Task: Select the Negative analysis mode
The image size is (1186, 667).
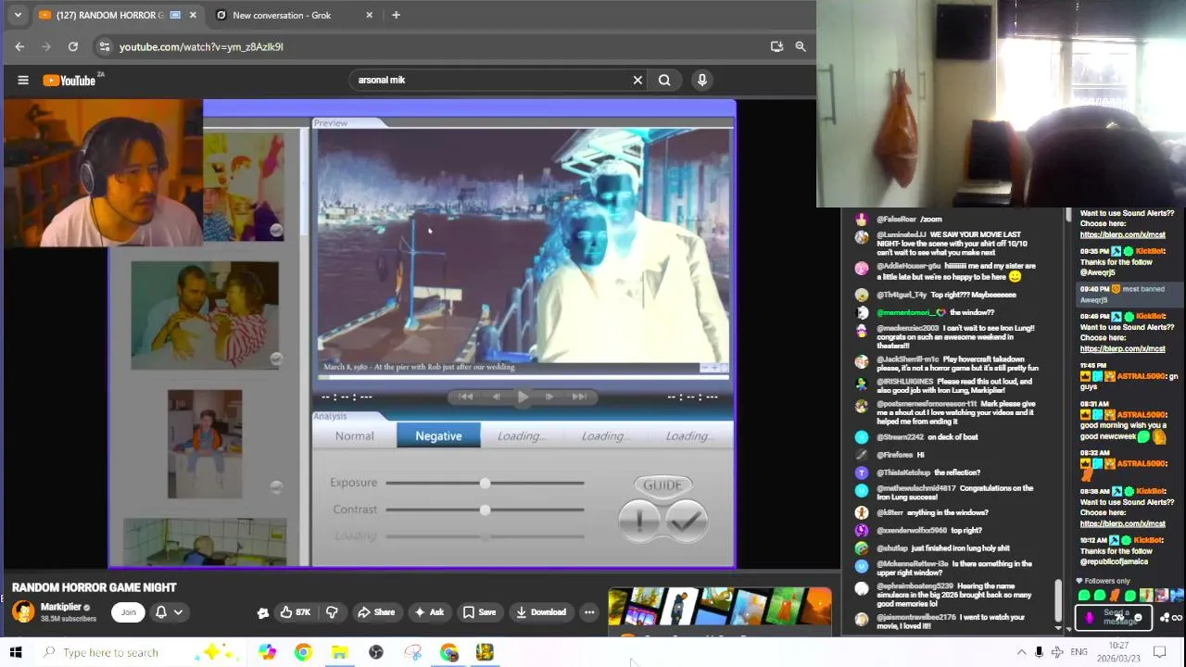Action: [x=438, y=436]
